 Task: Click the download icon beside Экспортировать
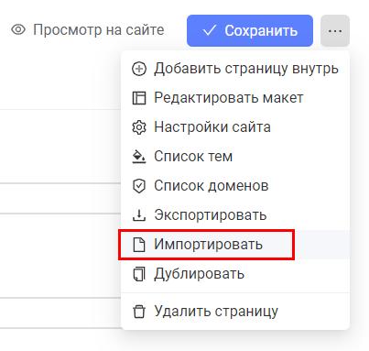click(139, 215)
